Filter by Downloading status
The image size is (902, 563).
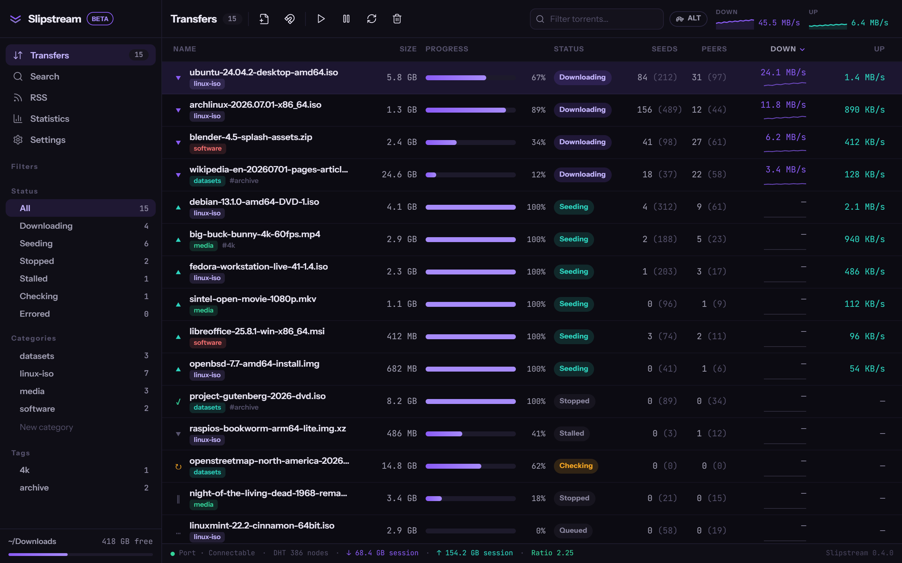pyautogui.click(x=80, y=226)
